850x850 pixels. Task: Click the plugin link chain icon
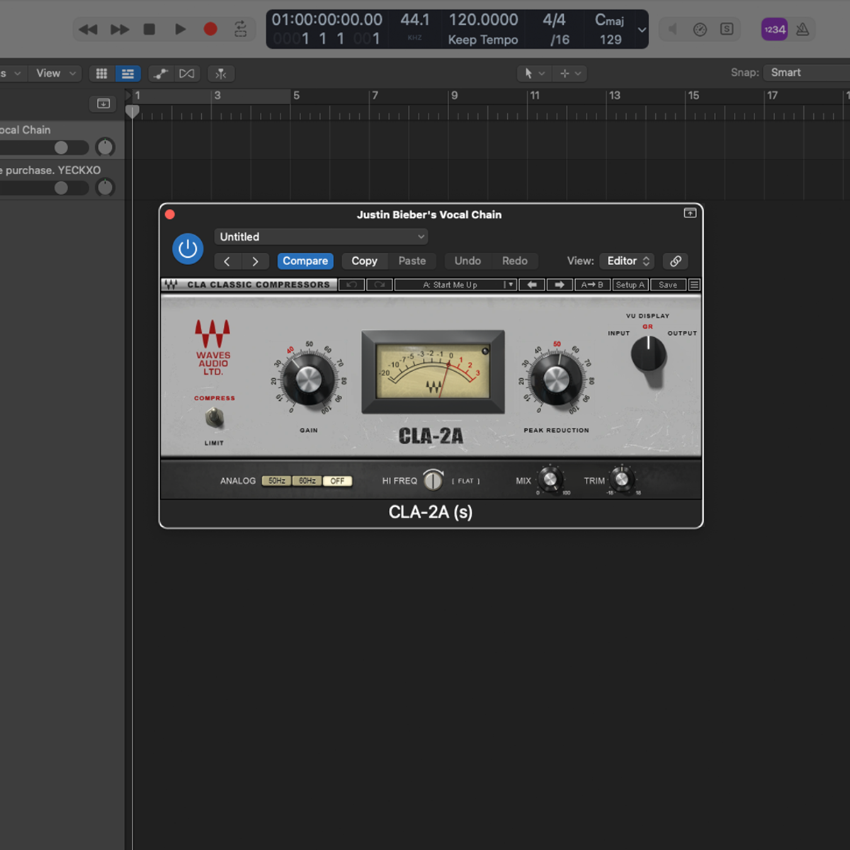pyautogui.click(x=676, y=261)
